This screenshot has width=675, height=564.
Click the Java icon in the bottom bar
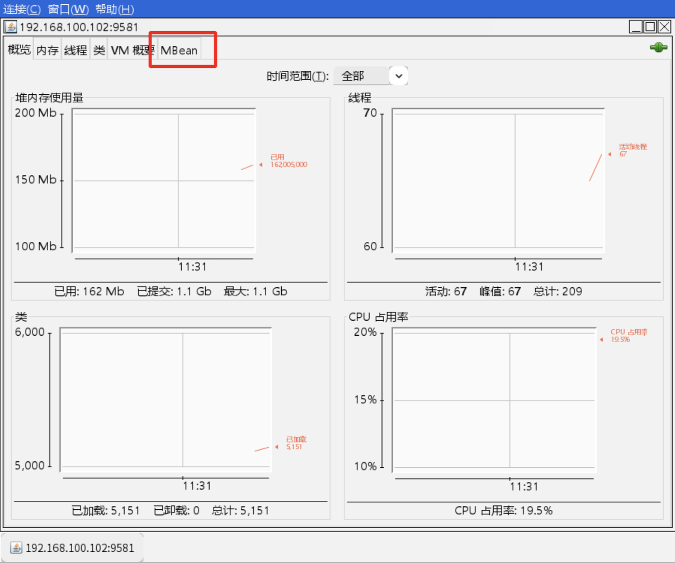16,547
